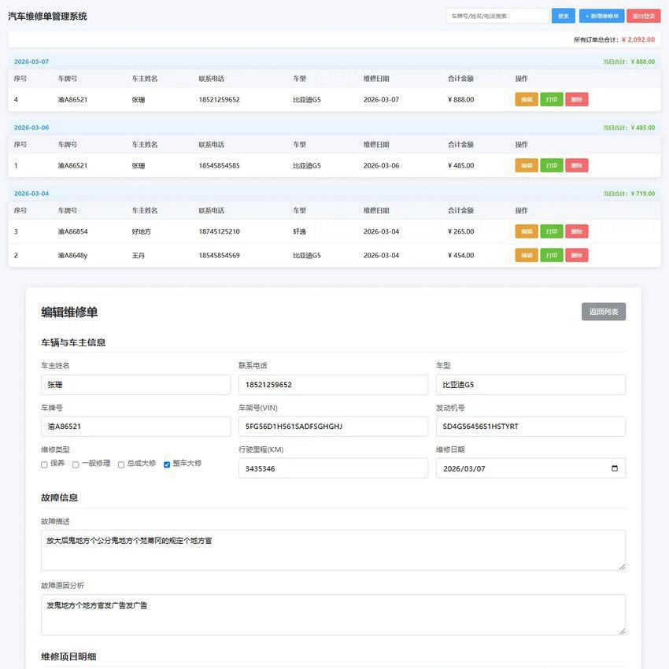Enable the 一般修理 repair type checkbox

coord(74,463)
